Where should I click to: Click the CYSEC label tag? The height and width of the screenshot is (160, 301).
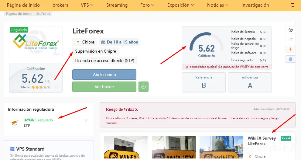(29, 120)
